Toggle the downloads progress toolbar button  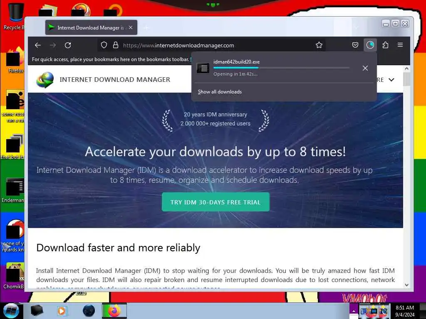[x=370, y=45]
